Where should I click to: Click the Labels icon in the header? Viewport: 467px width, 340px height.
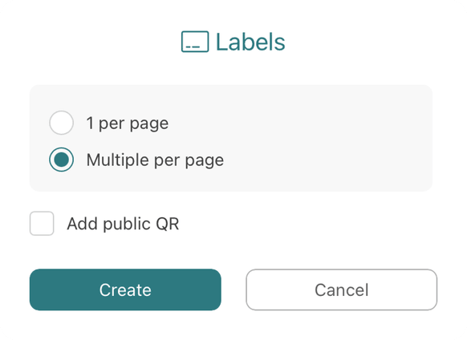click(195, 42)
